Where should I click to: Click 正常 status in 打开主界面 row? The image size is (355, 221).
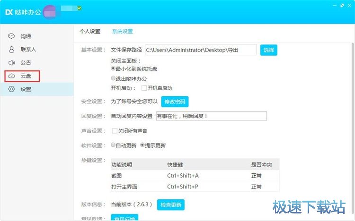(x=256, y=187)
